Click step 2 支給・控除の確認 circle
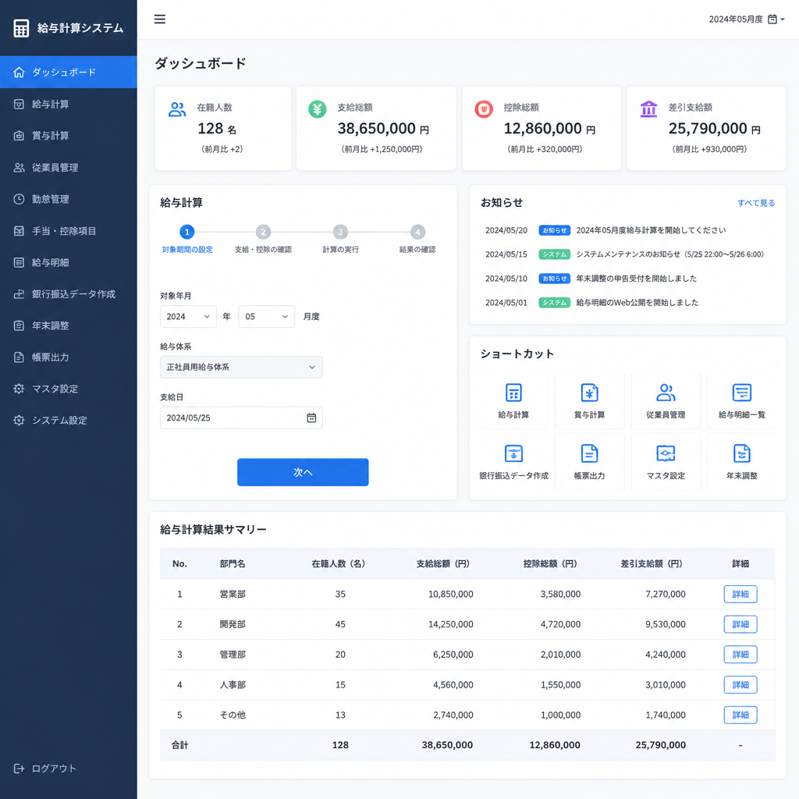The height and width of the screenshot is (799, 799). pos(263,232)
